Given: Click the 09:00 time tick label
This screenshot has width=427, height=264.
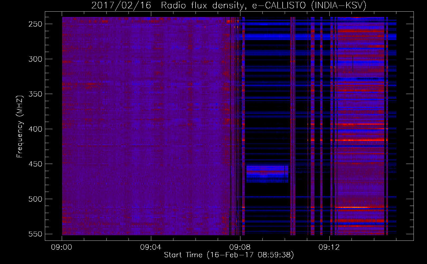Looking at the screenshot, I should (x=62, y=247).
